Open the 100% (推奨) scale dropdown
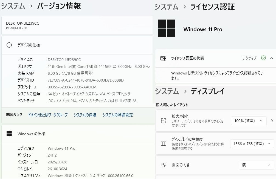 click(x=249, y=121)
